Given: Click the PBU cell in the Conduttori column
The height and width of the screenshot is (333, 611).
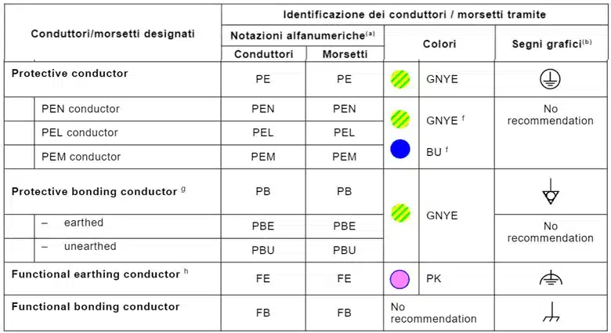Looking at the screenshot, I should click(263, 251).
